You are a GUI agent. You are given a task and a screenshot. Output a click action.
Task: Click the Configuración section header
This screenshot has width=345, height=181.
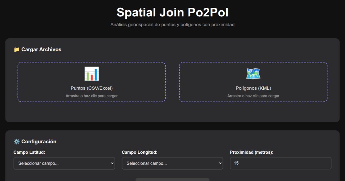pos(38,142)
